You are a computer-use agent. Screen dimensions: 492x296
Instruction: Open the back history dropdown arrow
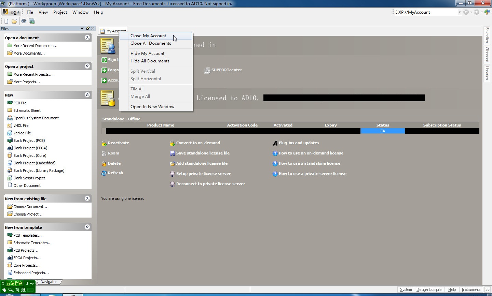pos(471,12)
